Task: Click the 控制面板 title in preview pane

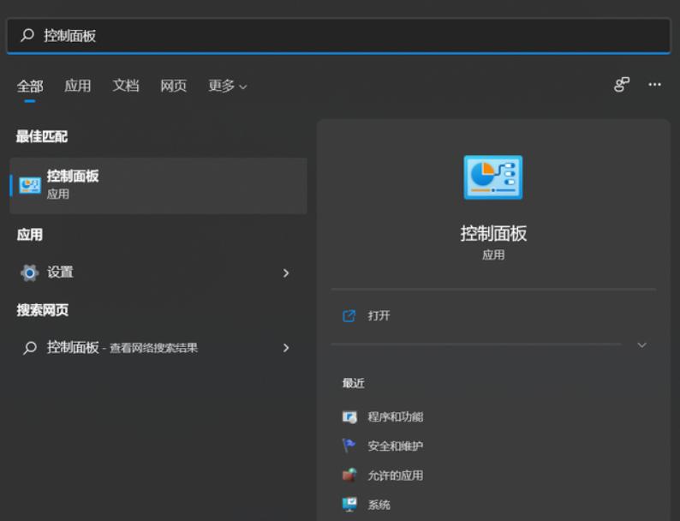Action: [x=493, y=233]
